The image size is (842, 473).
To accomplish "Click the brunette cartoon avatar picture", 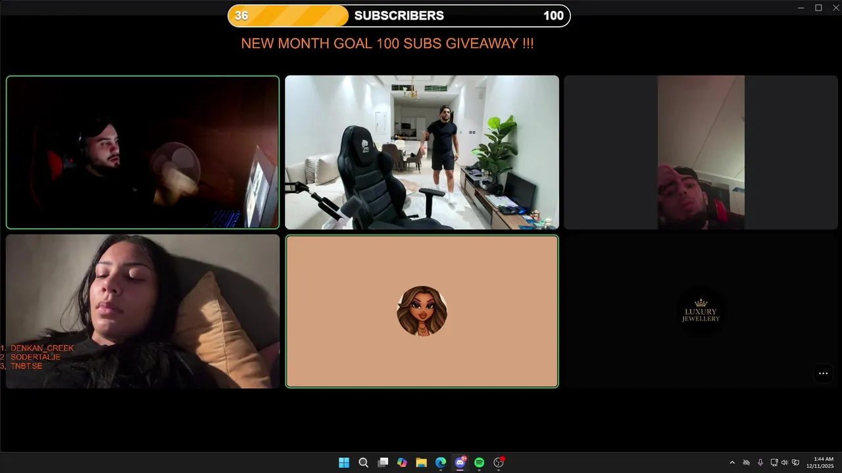I will coord(422,311).
